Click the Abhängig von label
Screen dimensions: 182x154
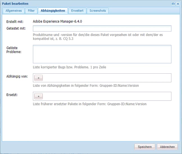pyautogui.click(x=17, y=76)
